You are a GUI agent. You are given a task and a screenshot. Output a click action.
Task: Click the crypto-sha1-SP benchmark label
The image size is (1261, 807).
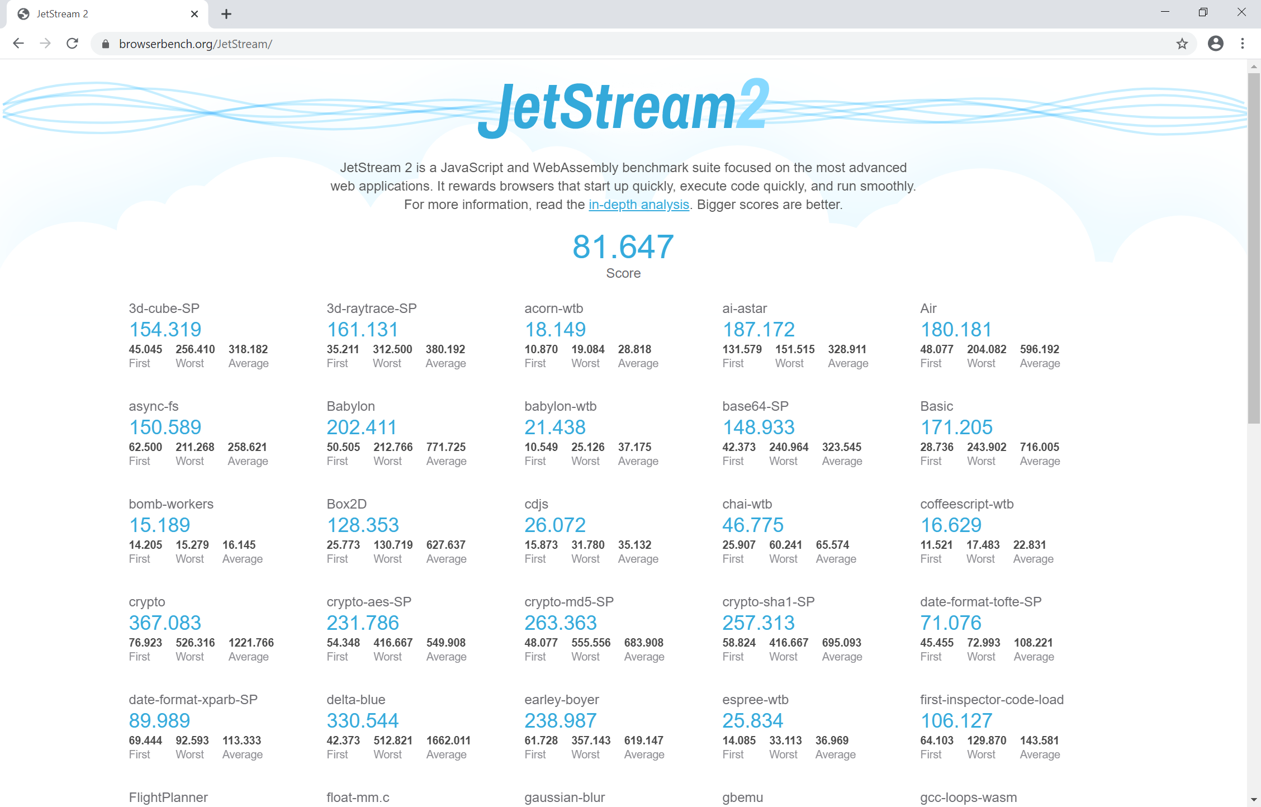click(x=768, y=602)
